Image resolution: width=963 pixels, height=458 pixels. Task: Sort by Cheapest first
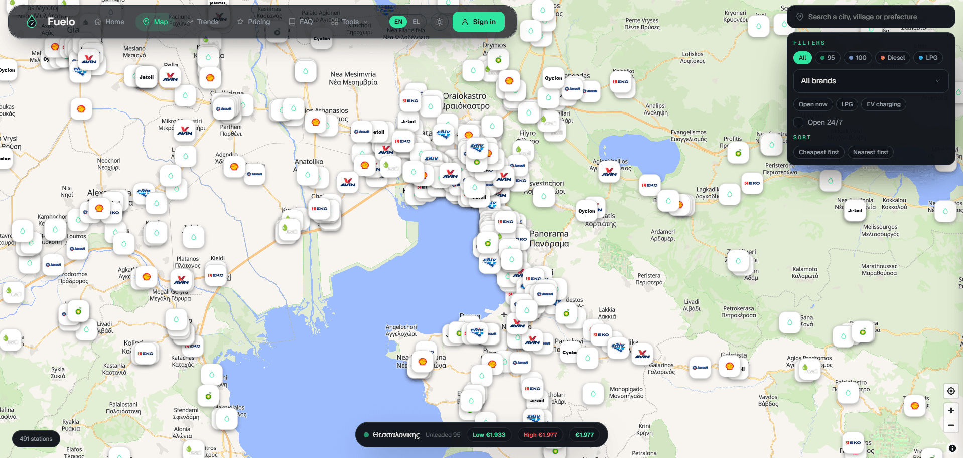(818, 152)
